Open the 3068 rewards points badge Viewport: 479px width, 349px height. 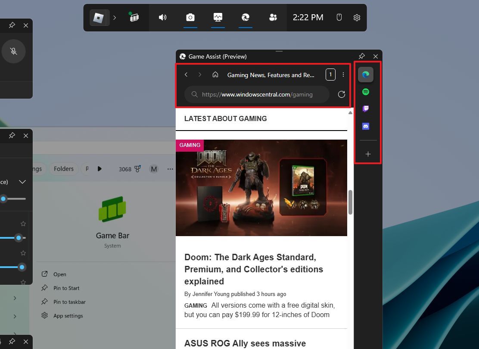[x=130, y=169]
